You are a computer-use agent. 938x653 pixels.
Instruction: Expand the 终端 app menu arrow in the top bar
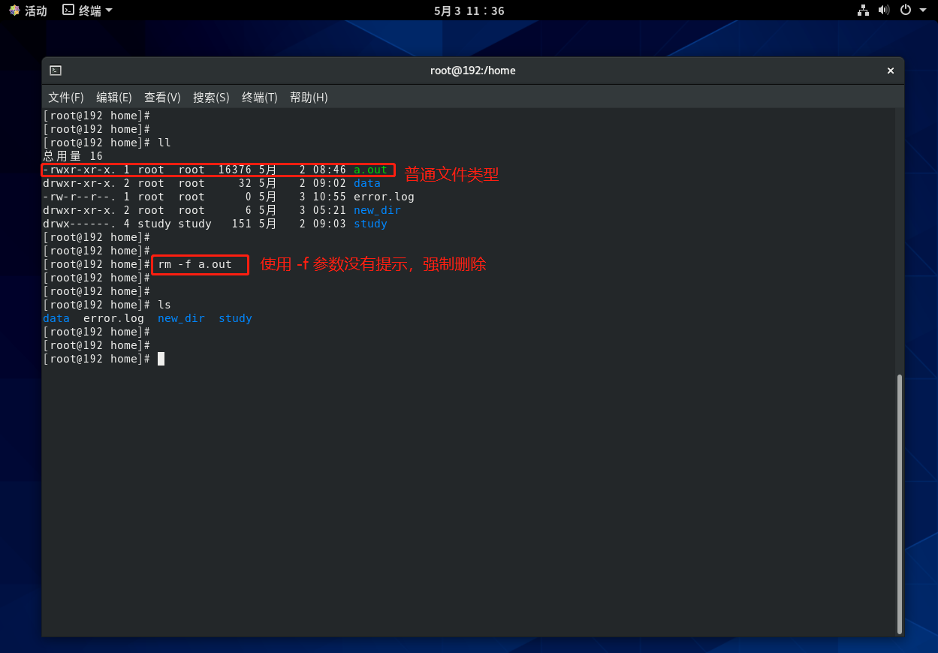click(109, 11)
